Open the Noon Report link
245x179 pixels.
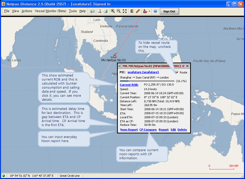click(x=129, y=130)
